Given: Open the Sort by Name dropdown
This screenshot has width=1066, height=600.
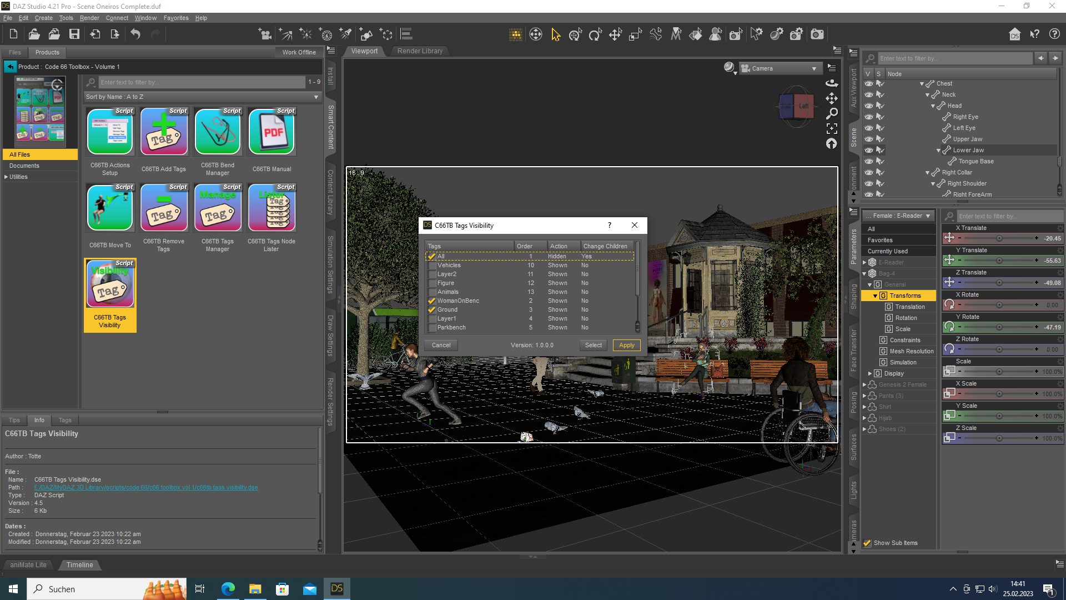Looking at the screenshot, I should coord(203,97).
